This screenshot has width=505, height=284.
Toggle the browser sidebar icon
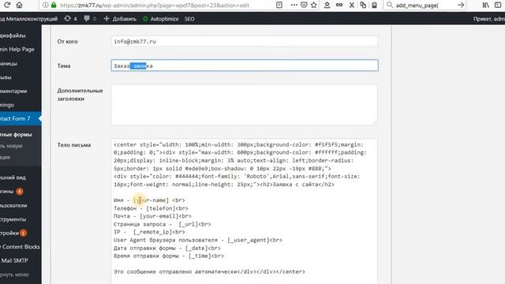pyautogui.click(x=498, y=5)
